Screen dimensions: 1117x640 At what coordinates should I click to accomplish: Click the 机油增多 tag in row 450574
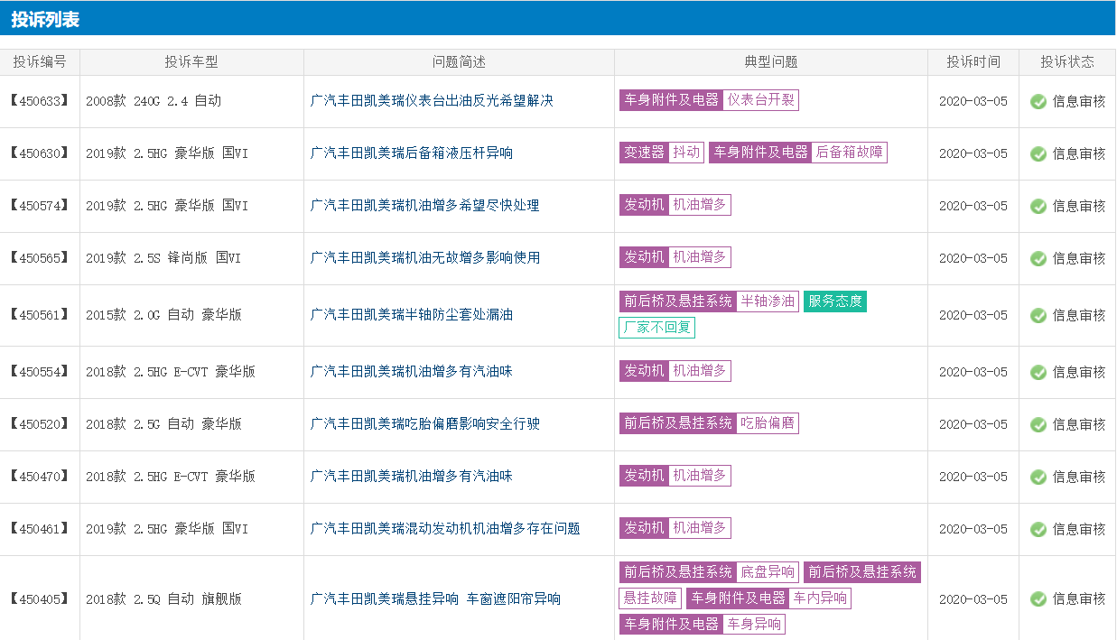click(700, 205)
